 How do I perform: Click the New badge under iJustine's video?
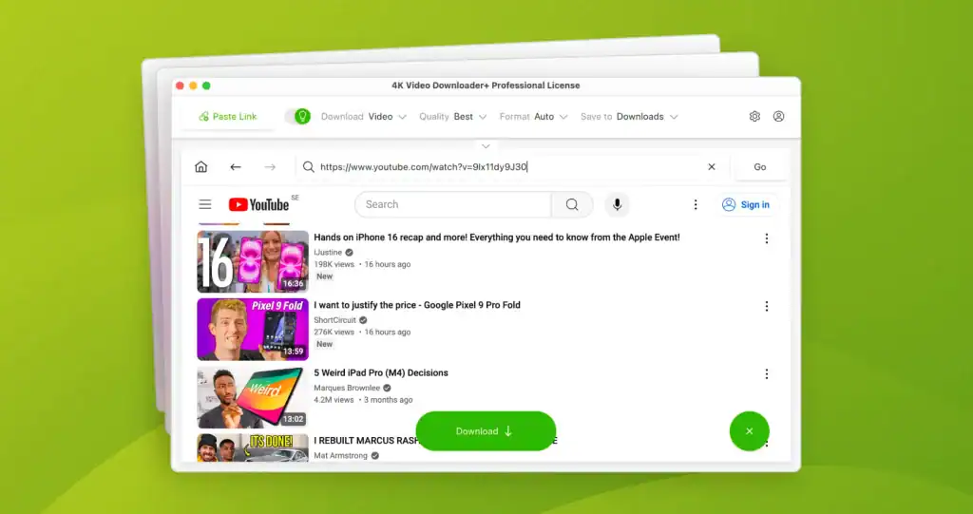(x=325, y=276)
